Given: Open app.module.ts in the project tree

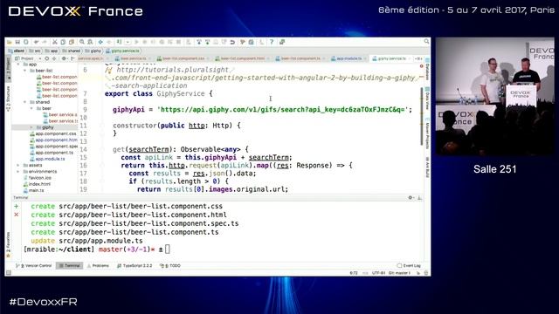Looking at the screenshot, I should [x=47, y=159].
